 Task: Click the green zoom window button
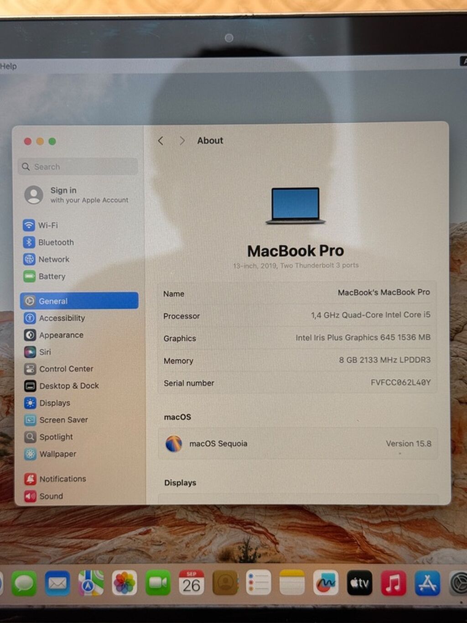coord(52,141)
